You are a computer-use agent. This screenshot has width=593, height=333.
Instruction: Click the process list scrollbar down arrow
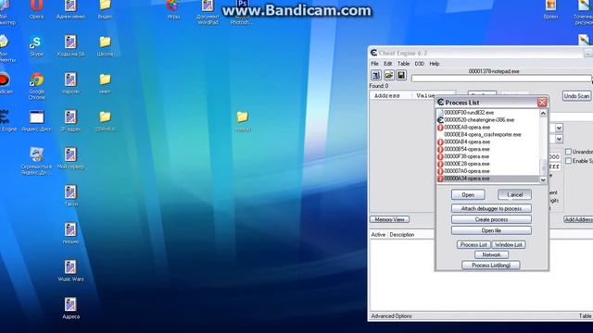tap(543, 180)
